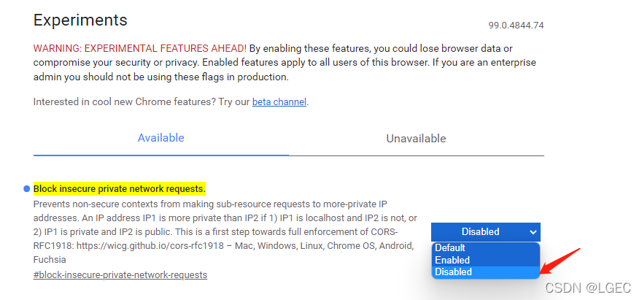Click the blue modified-flag dot indicator
The image size is (642, 300).
pyautogui.click(x=27, y=189)
